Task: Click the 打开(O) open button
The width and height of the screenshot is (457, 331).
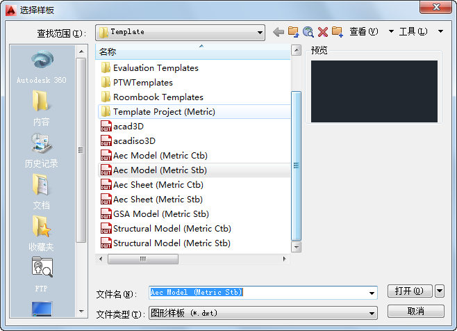Action: click(410, 291)
